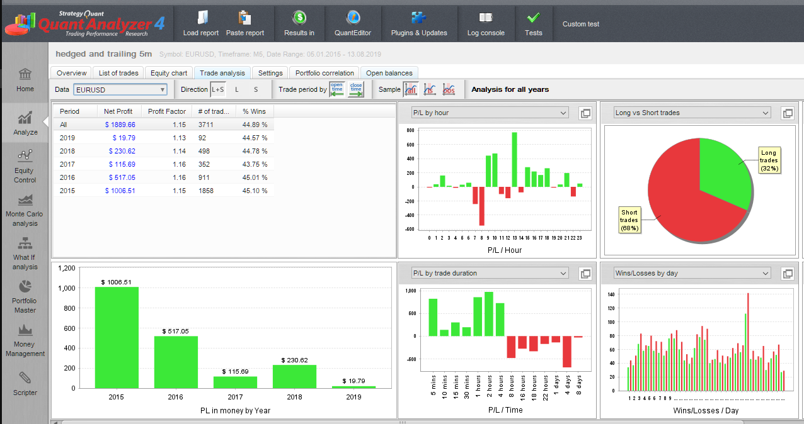Open the Portfolio correlation tab
This screenshot has height=424, width=804.
tap(324, 73)
